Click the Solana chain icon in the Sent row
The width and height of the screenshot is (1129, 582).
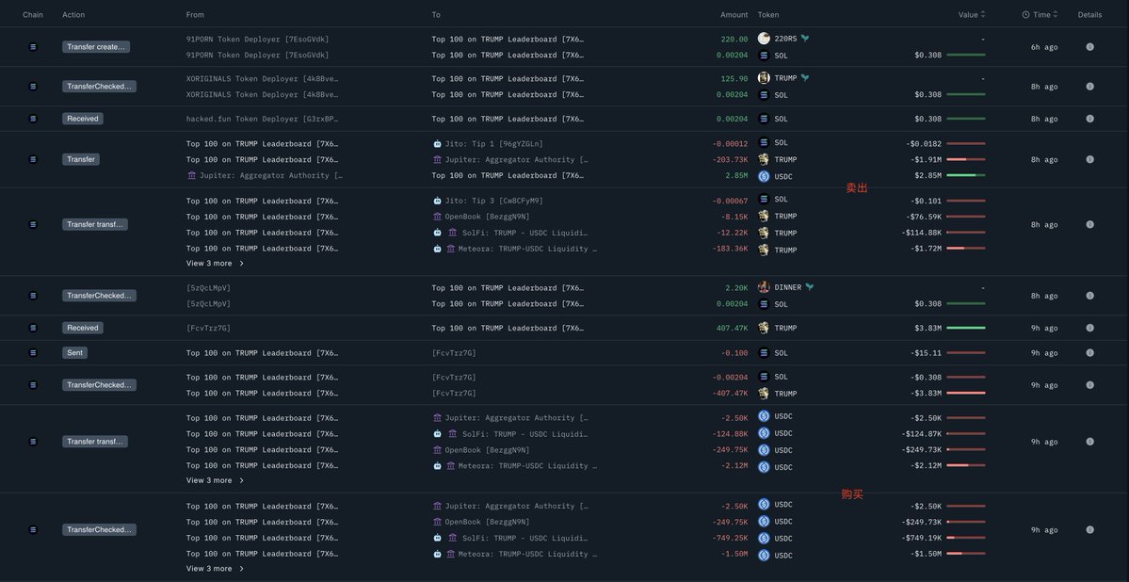coord(33,353)
